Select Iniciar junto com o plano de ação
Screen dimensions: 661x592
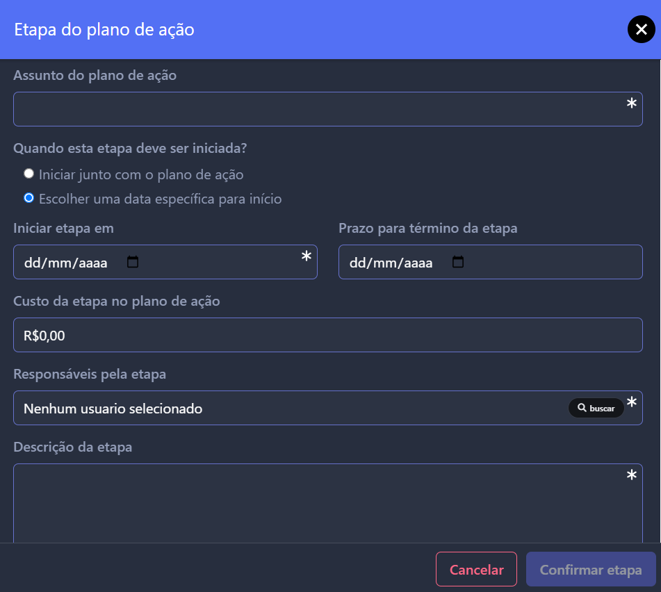coord(28,174)
